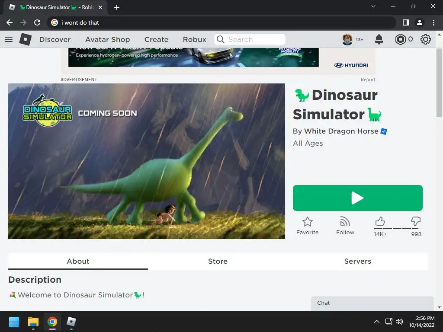Open Chrome three-dot menu
443x332 pixels.
[x=433, y=22]
